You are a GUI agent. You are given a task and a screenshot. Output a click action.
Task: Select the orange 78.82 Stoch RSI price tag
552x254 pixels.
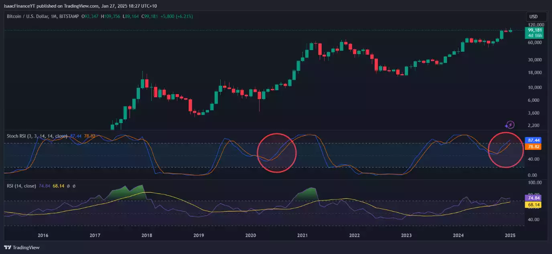534,147
